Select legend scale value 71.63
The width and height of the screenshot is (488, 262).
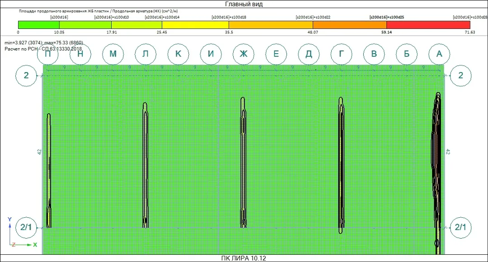pos(470,32)
